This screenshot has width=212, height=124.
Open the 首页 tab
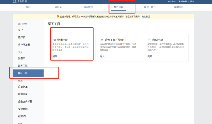28,7
